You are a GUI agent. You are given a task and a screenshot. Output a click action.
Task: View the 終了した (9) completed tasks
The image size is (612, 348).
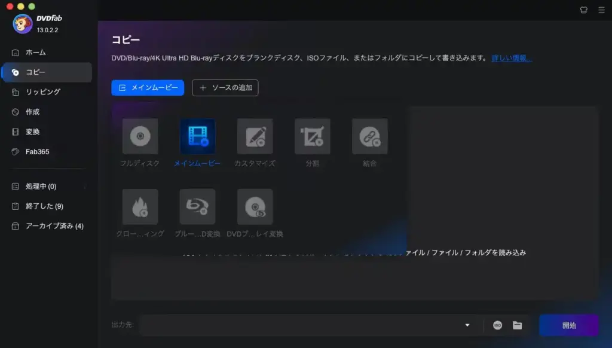(36, 206)
